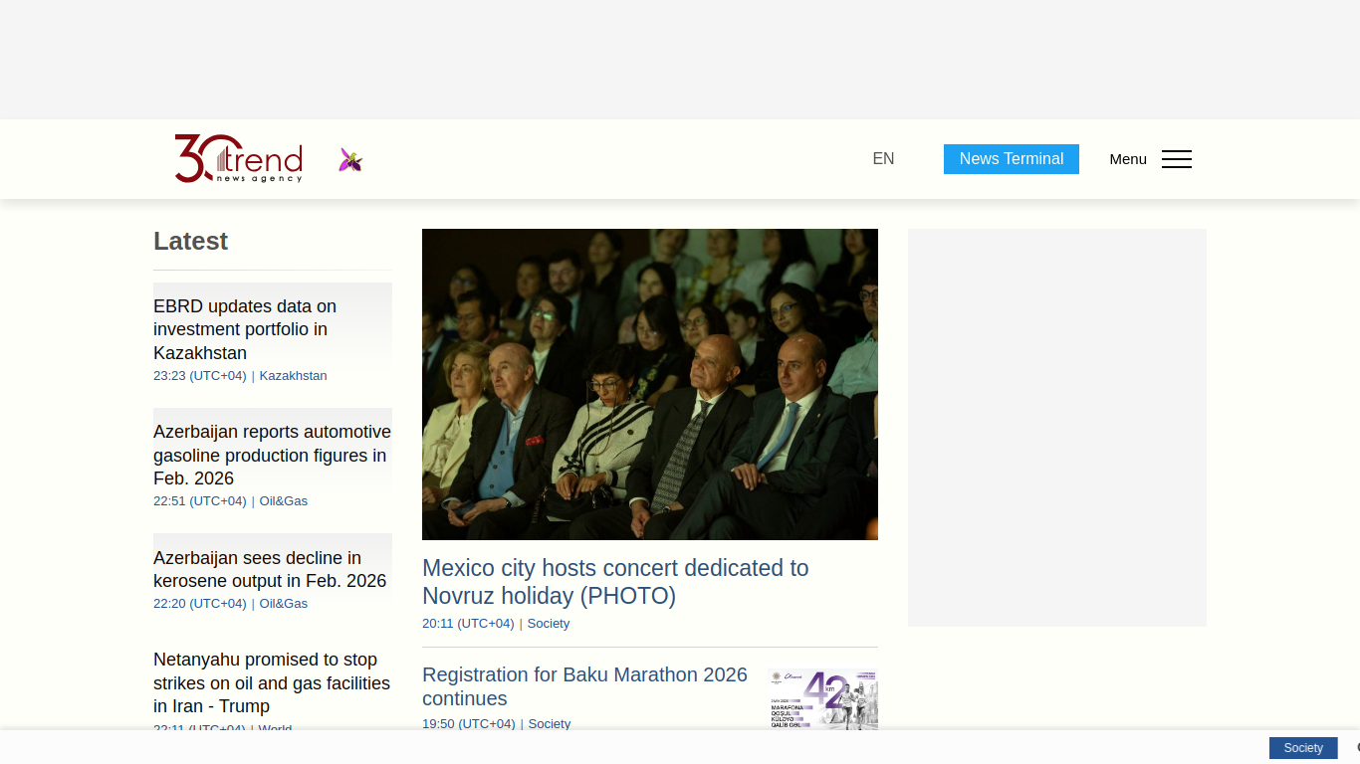Viewport: 1360px width, 764px height.
Task: Click the Society label in bottom ticker
Action: click(x=1303, y=748)
